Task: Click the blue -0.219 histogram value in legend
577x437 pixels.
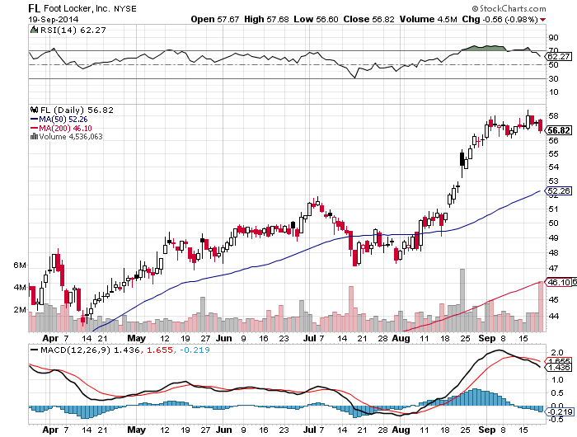Action: pos(196,350)
